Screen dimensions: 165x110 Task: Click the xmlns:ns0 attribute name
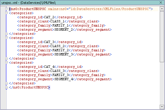click(57, 9)
